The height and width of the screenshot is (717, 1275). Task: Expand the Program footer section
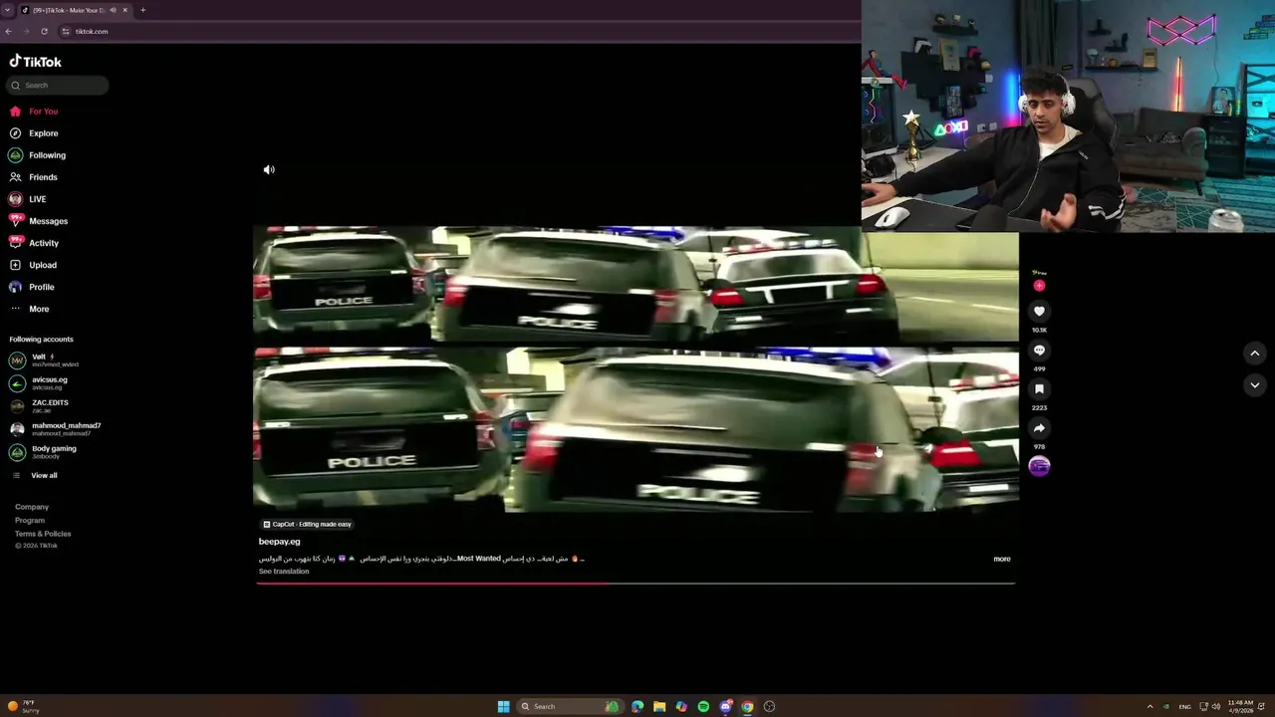point(30,520)
